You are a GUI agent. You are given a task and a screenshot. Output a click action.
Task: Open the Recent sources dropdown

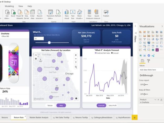40,18
